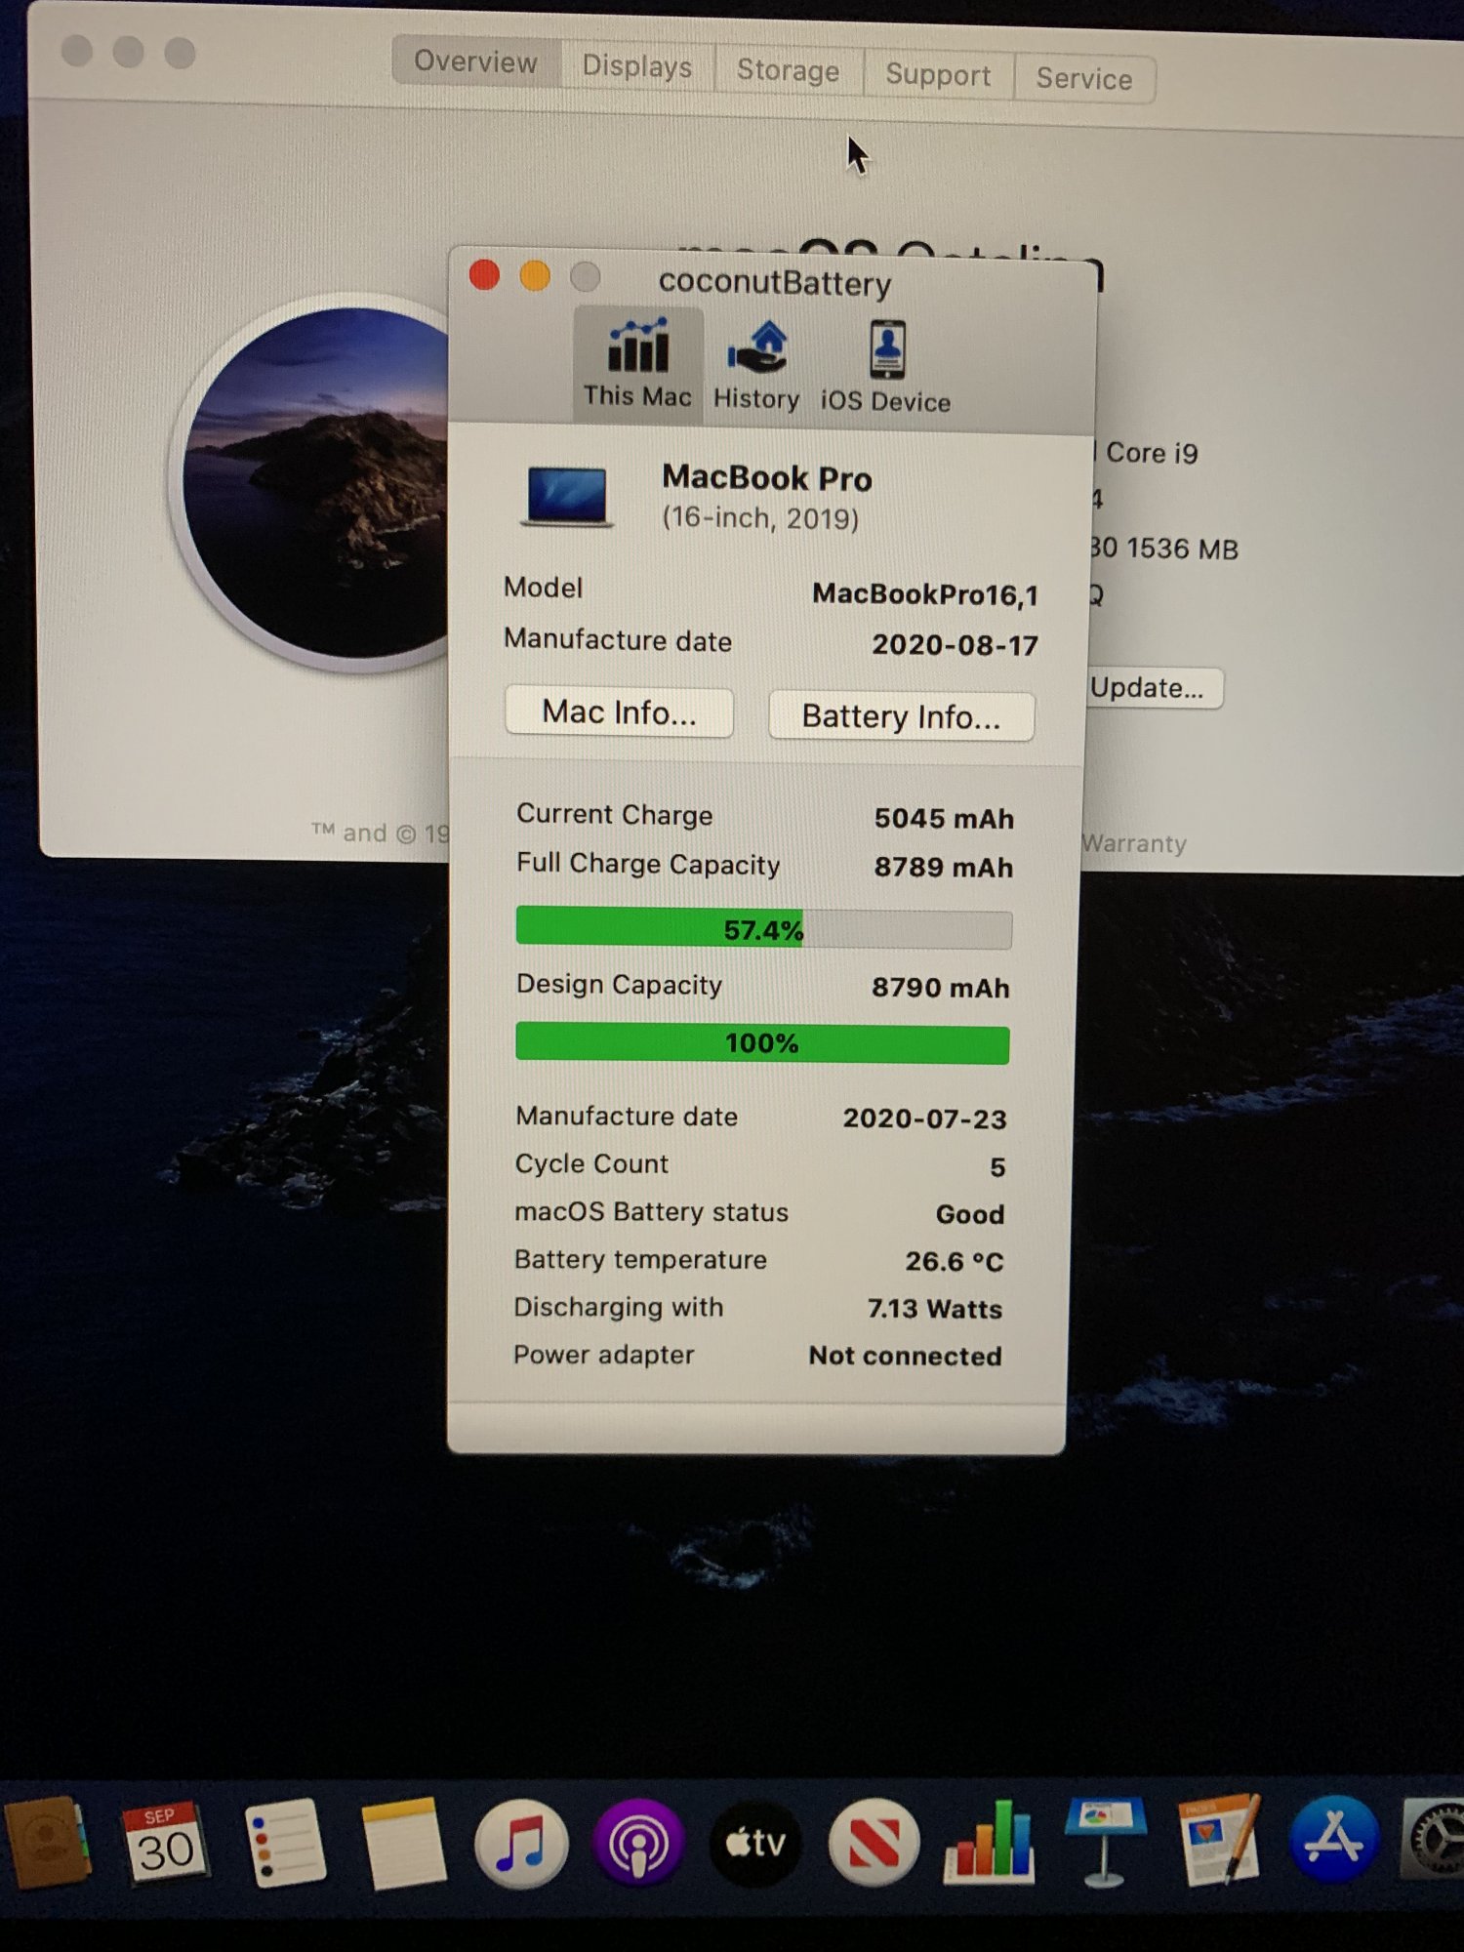Click the 2020-08-17 manufacture date
This screenshot has height=1952, width=1464.
click(x=955, y=645)
